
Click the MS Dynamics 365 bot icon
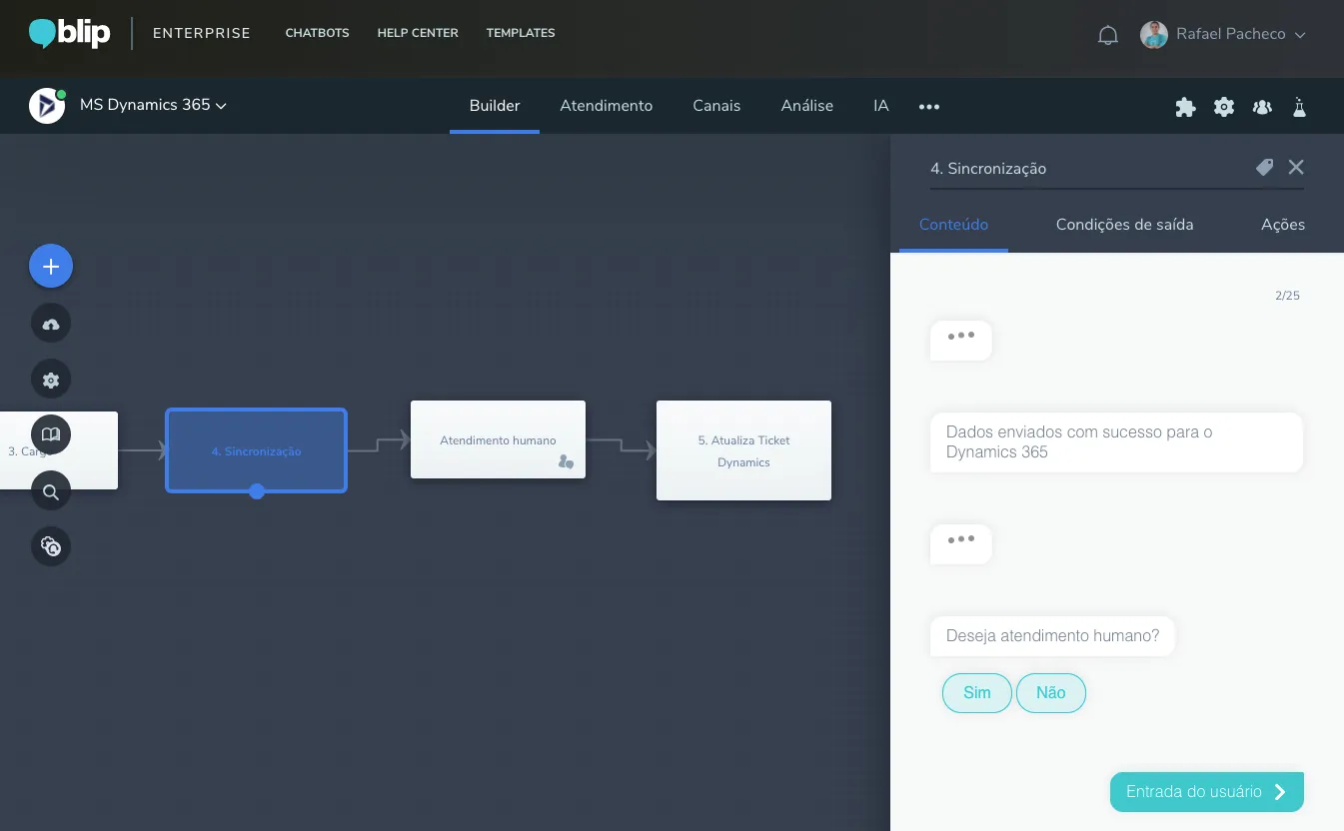point(47,105)
